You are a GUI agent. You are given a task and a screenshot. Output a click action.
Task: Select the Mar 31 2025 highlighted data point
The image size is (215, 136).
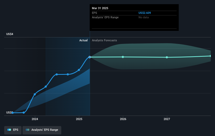pyautogui.click(x=90, y=57)
